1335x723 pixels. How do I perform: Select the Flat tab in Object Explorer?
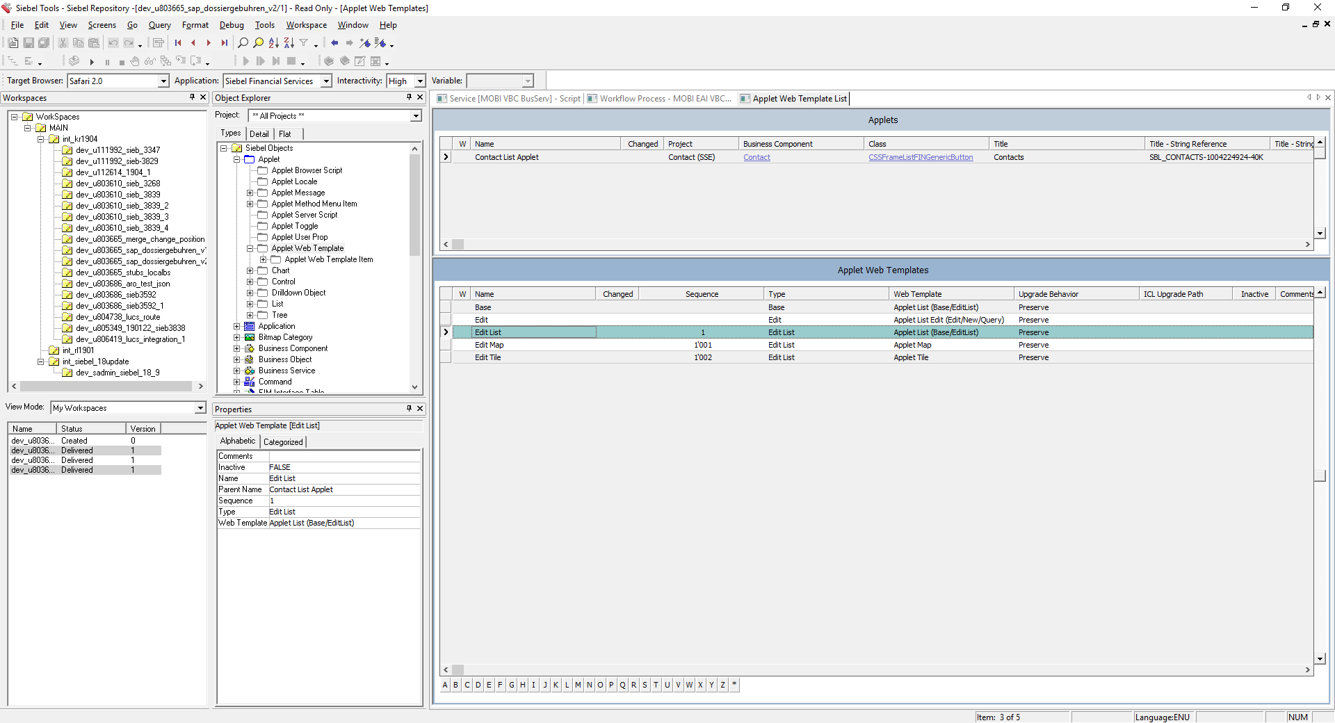tap(285, 134)
